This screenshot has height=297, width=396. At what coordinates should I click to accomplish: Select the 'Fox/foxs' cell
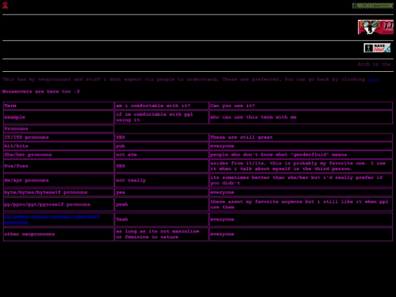[x=59, y=166]
